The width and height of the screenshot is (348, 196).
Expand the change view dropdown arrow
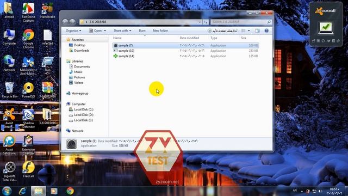249,30
